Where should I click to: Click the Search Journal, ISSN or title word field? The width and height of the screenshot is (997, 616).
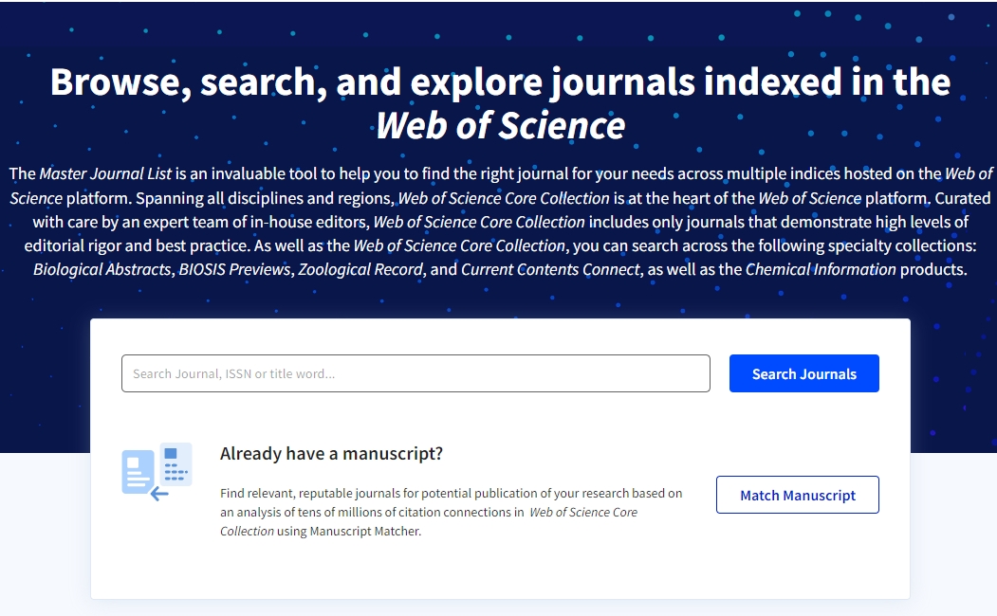point(415,373)
